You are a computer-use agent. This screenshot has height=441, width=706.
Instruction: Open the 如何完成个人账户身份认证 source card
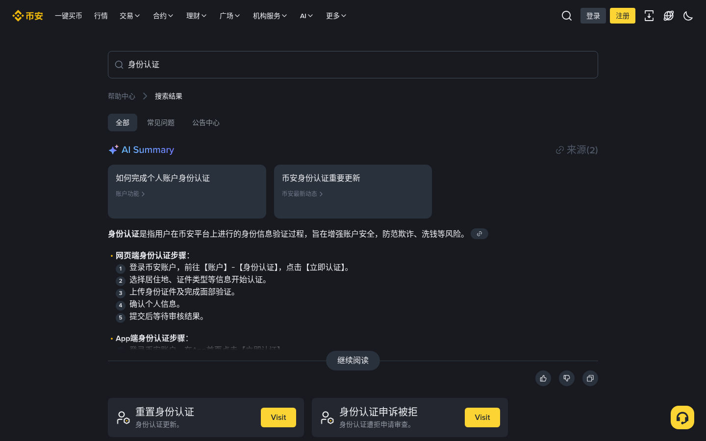click(x=187, y=192)
